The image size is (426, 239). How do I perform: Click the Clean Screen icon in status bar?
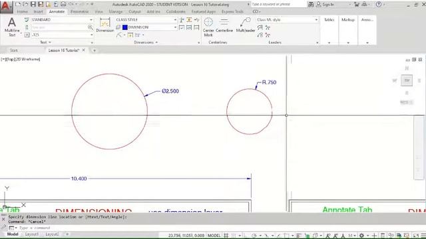416,236
